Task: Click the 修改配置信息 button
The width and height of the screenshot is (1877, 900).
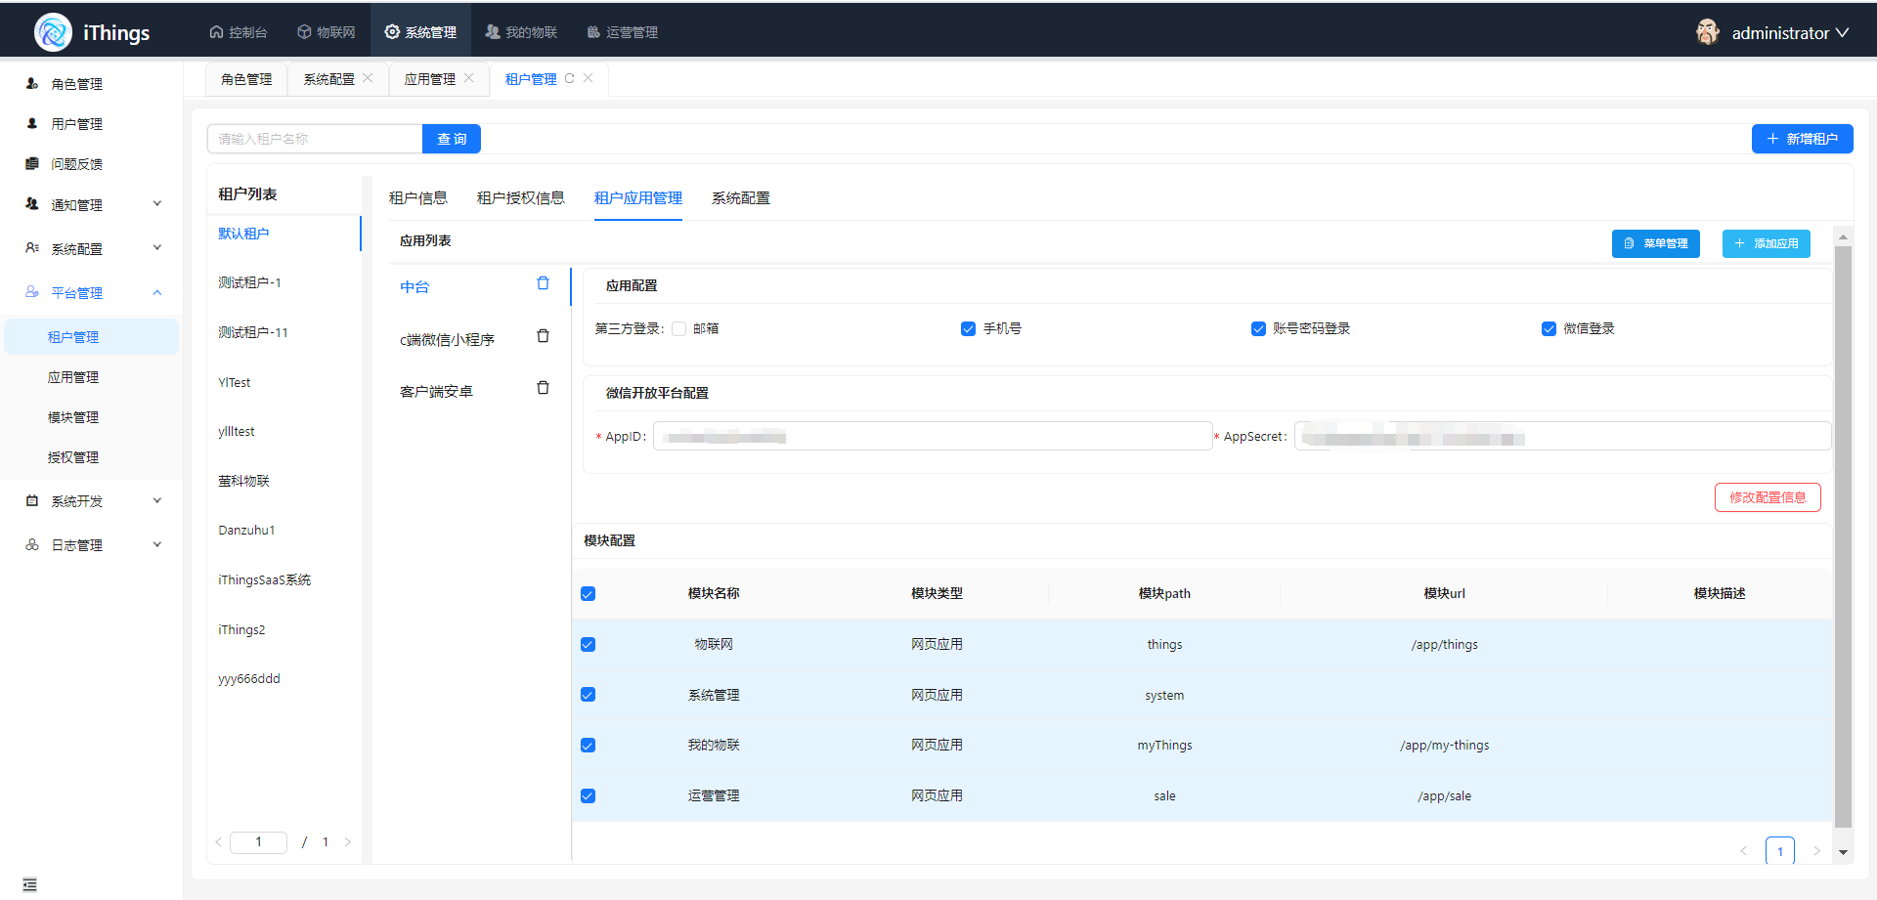Action: 1767,497
